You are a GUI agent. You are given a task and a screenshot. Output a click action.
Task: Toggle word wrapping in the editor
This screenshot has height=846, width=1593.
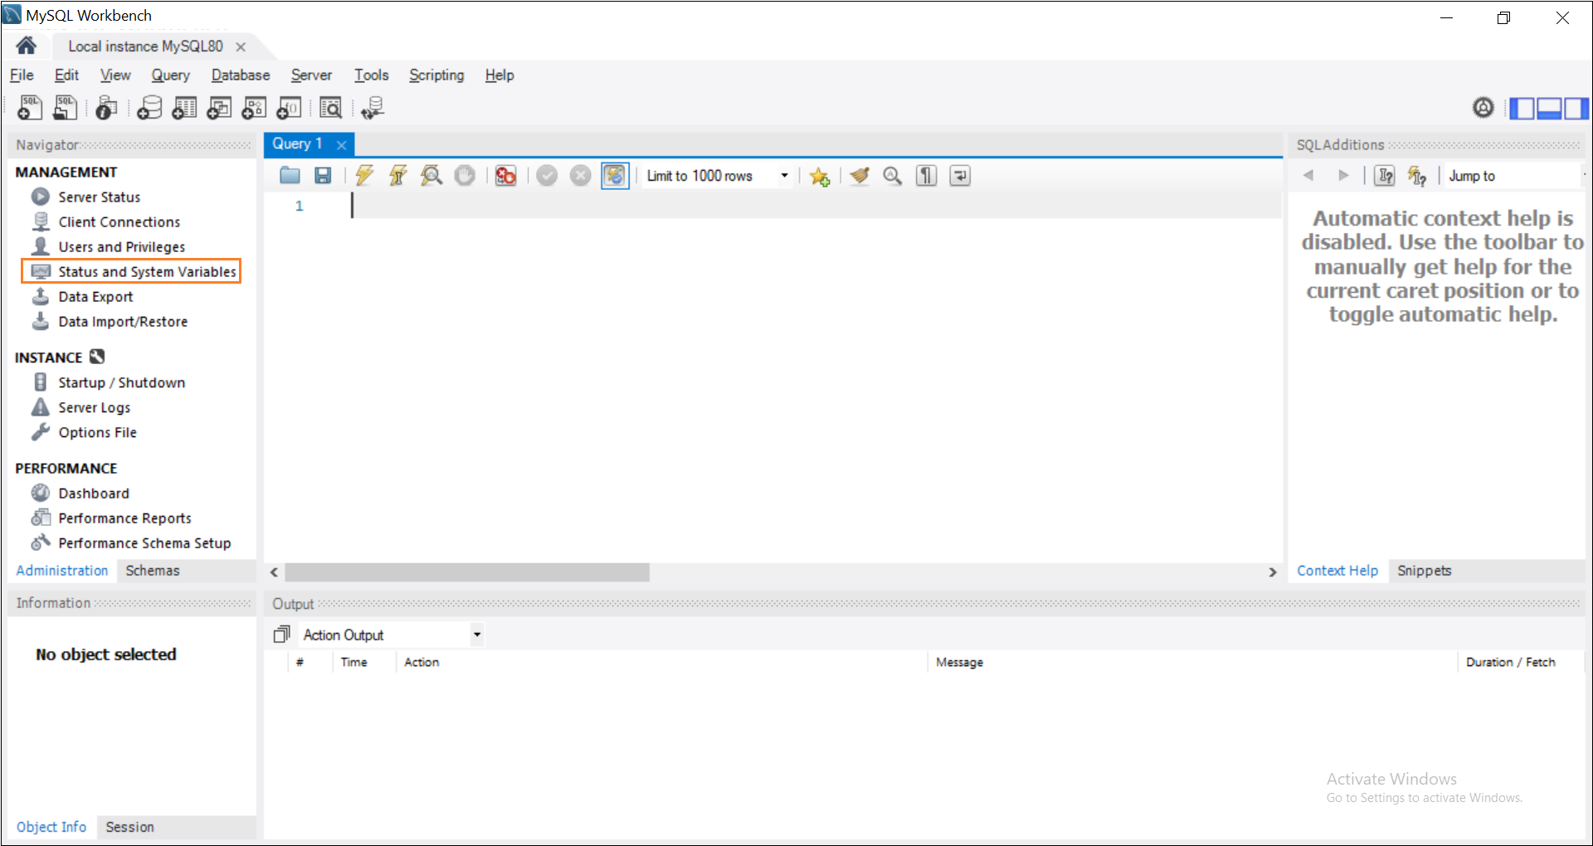click(960, 176)
